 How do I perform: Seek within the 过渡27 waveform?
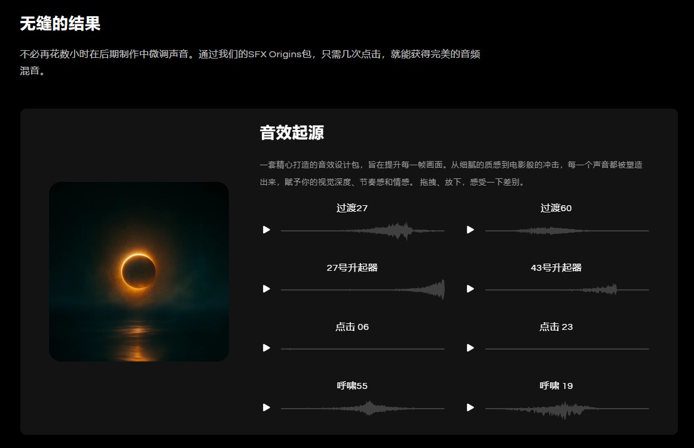363,230
